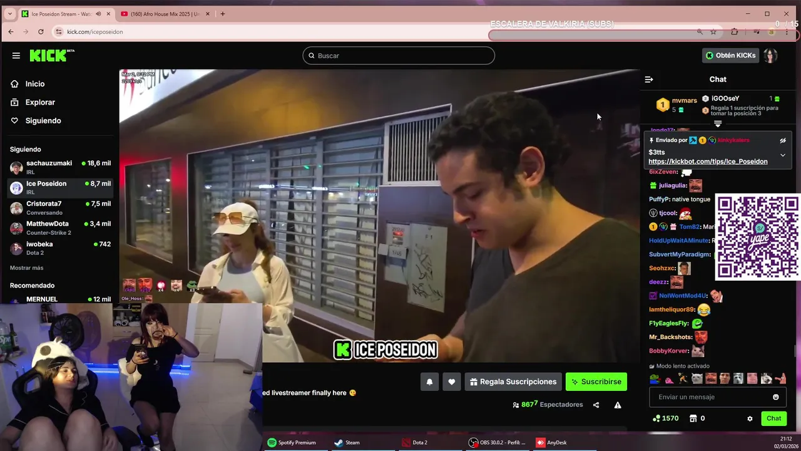801x451 pixels.
Task: Open the KICKs balance 1570
Action: (665, 418)
